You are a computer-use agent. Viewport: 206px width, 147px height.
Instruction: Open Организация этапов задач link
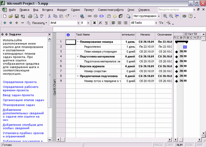(23, 100)
